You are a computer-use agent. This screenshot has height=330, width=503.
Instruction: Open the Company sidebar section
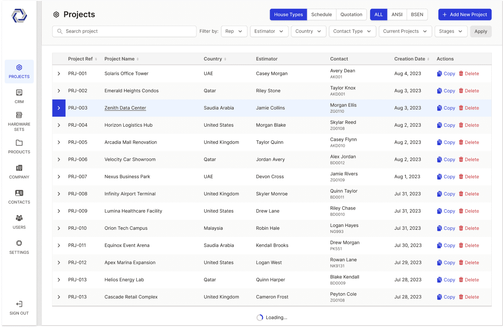point(19,172)
